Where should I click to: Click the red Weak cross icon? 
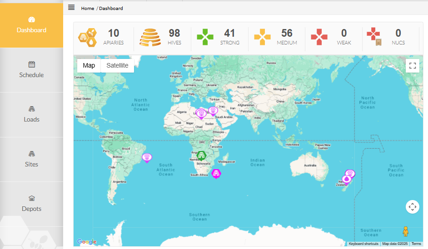point(319,37)
